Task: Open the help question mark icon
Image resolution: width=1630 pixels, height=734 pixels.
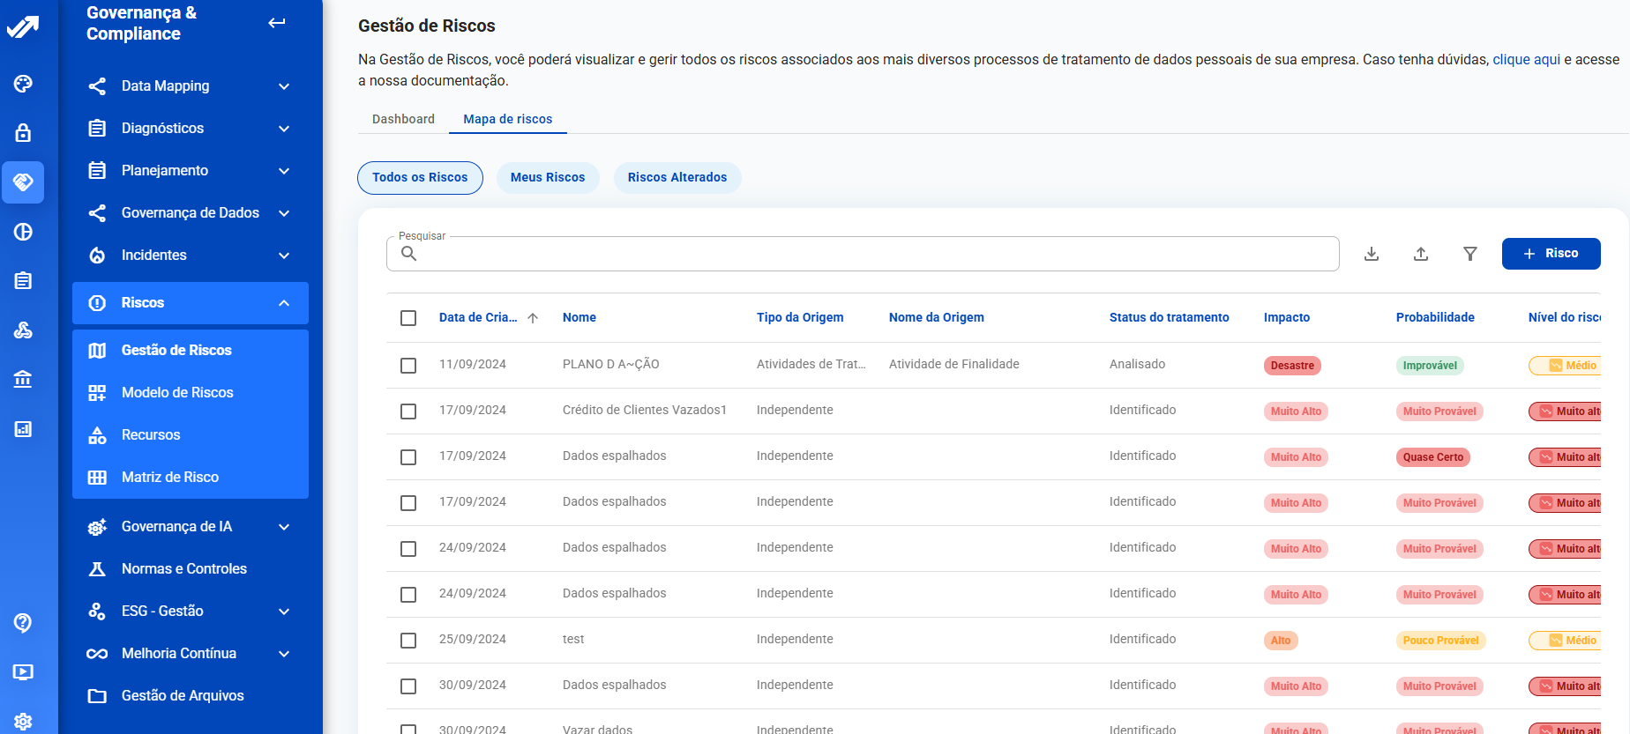Action: 23,623
